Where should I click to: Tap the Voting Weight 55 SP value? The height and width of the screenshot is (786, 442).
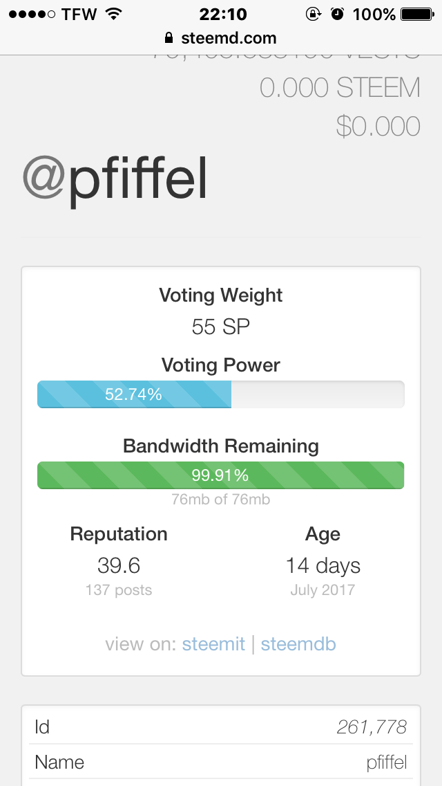pyautogui.click(x=221, y=327)
